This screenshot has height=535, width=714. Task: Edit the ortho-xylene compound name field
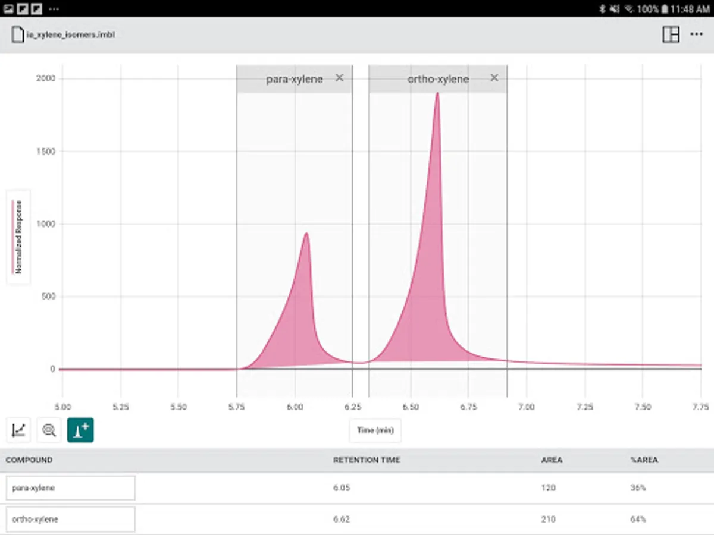tap(71, 519)
